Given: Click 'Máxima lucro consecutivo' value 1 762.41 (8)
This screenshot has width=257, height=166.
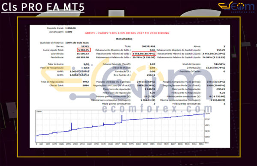Looking at the screenshot, I should pos(148,100).
